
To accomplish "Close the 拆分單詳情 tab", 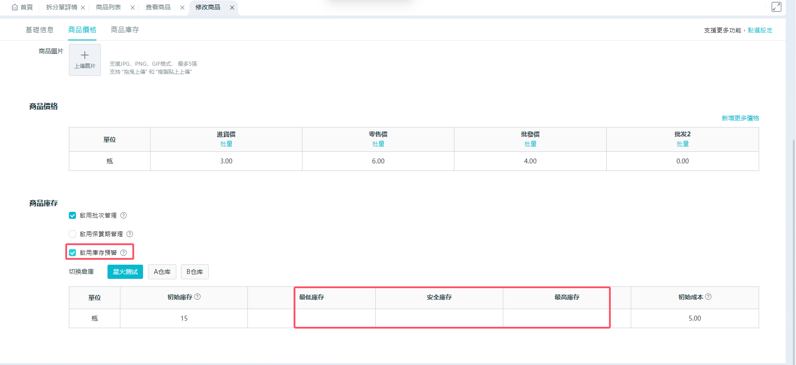I will (x=83, y=8).
